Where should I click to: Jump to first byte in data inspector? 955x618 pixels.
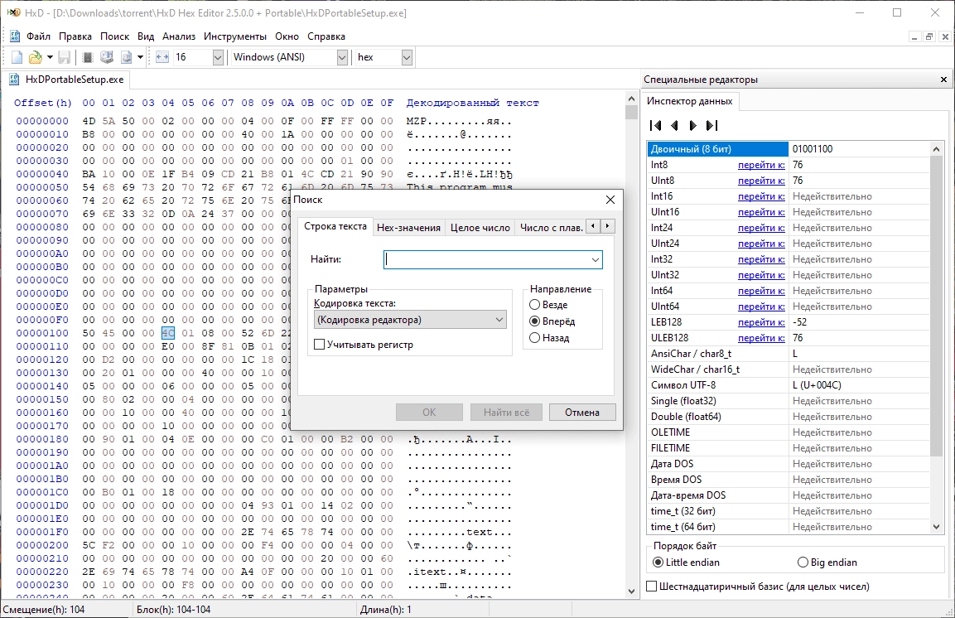coord(655,125)
